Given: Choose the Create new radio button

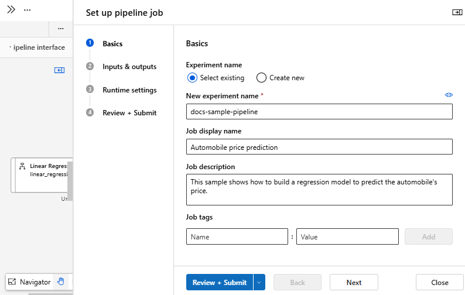Looking at the screenshot, I should (261, 78).
